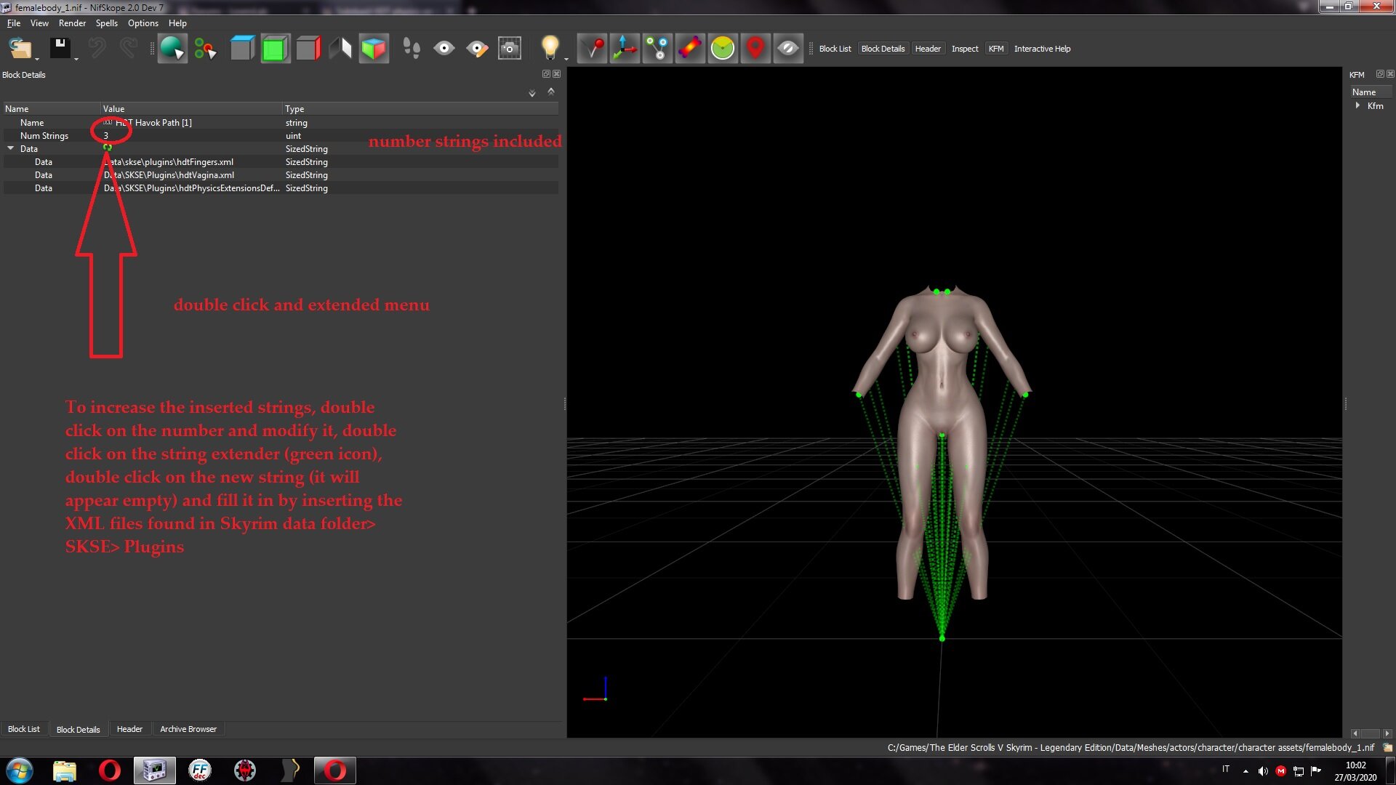The width and height of the screenshot is (1396, 785).
Task: Toggle the plain eye view icon
Action: click(x=444, y=49)
